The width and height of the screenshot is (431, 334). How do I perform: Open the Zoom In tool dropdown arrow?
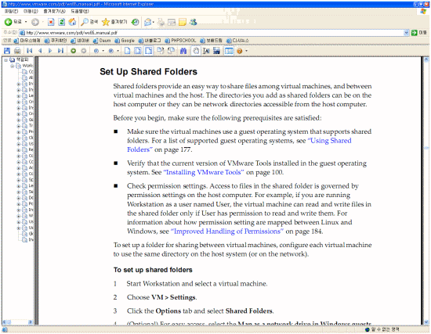pos(118,51)
